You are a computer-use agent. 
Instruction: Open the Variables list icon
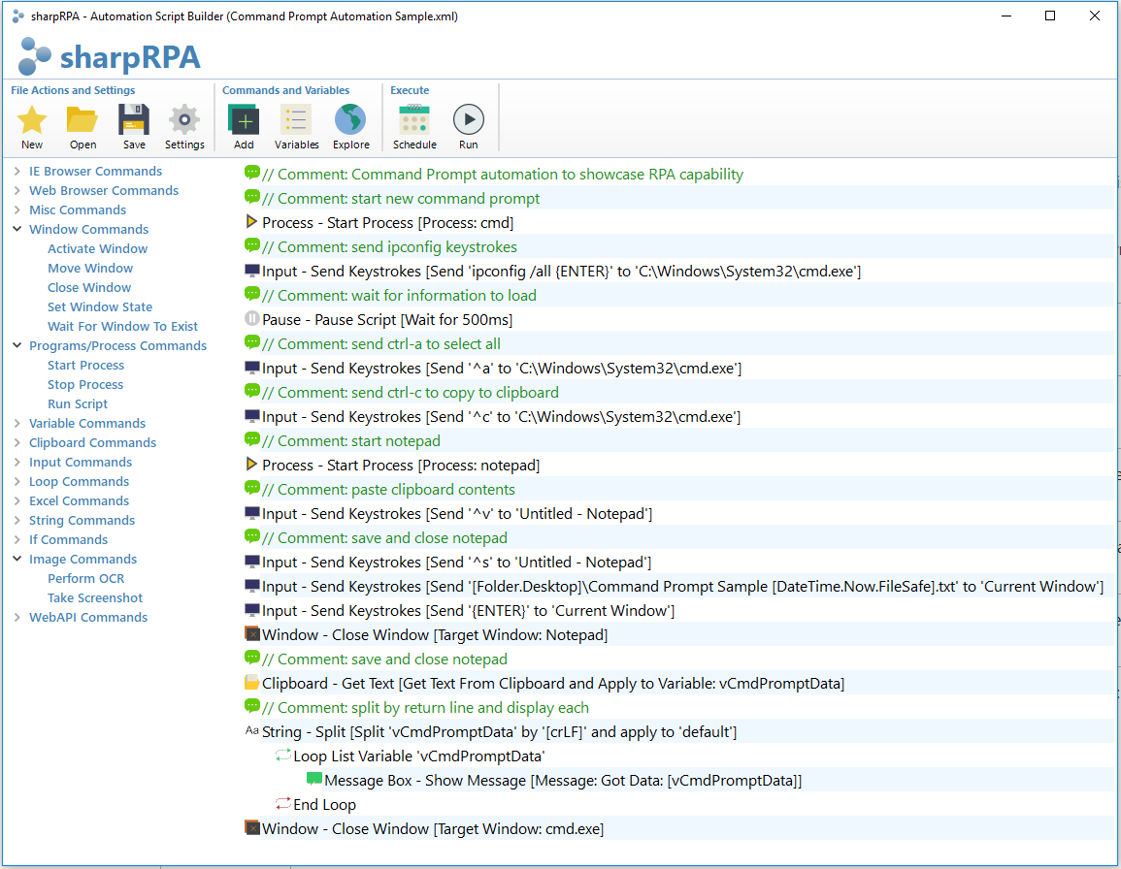coord(296,120)
